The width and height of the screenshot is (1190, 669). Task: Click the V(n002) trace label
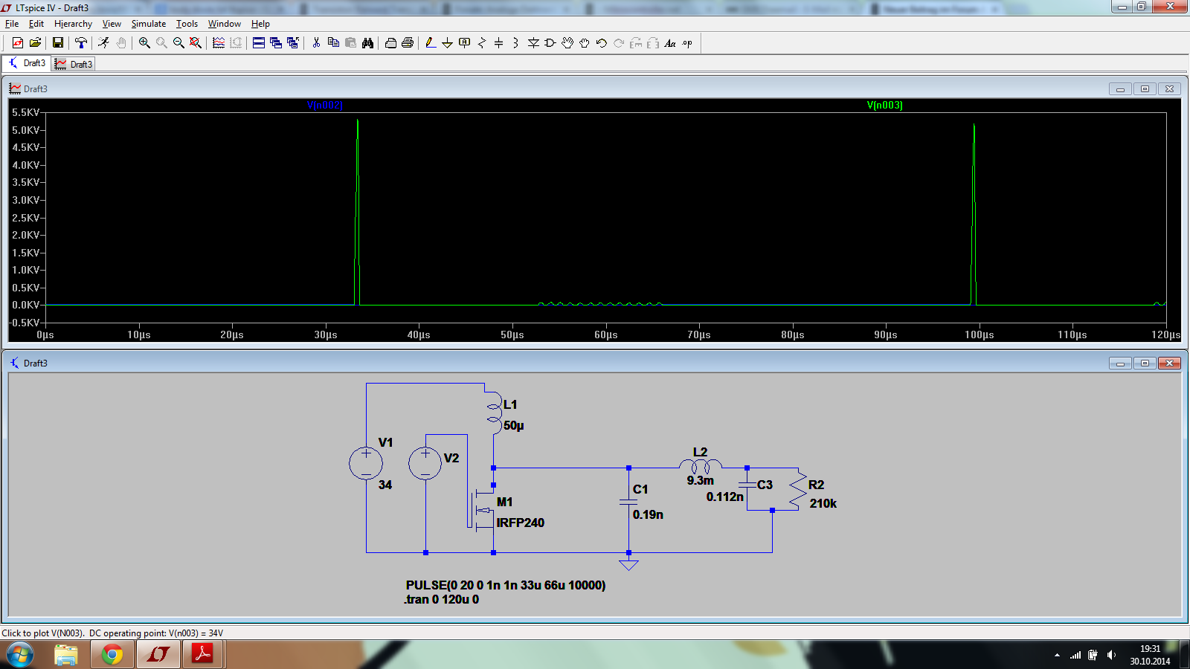pyautogui.click(x=325, y=106)
